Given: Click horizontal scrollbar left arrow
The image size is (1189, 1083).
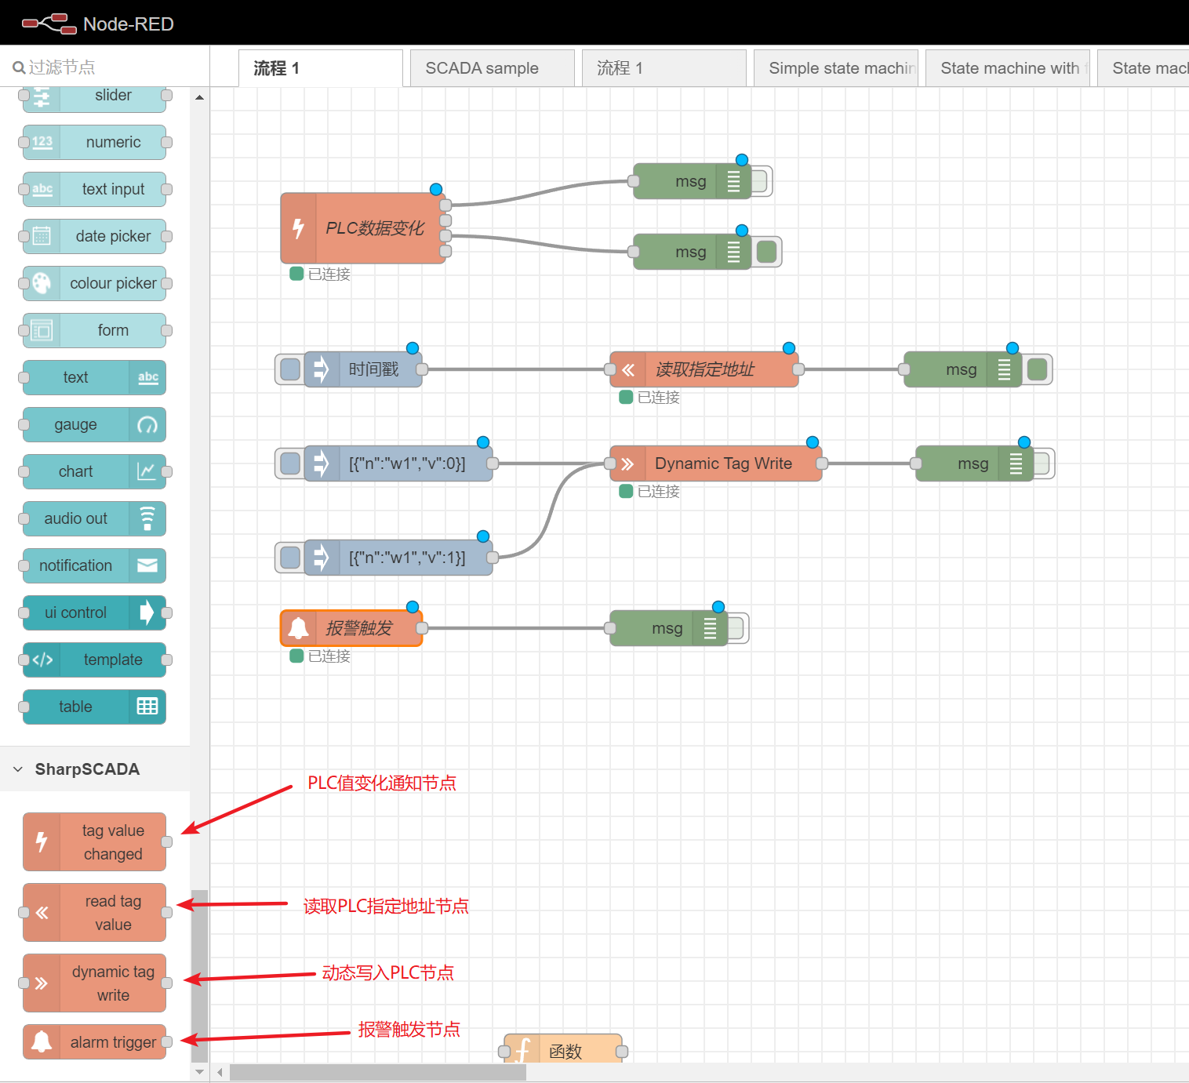Looking at the screenshot, I should (220, 1072).
